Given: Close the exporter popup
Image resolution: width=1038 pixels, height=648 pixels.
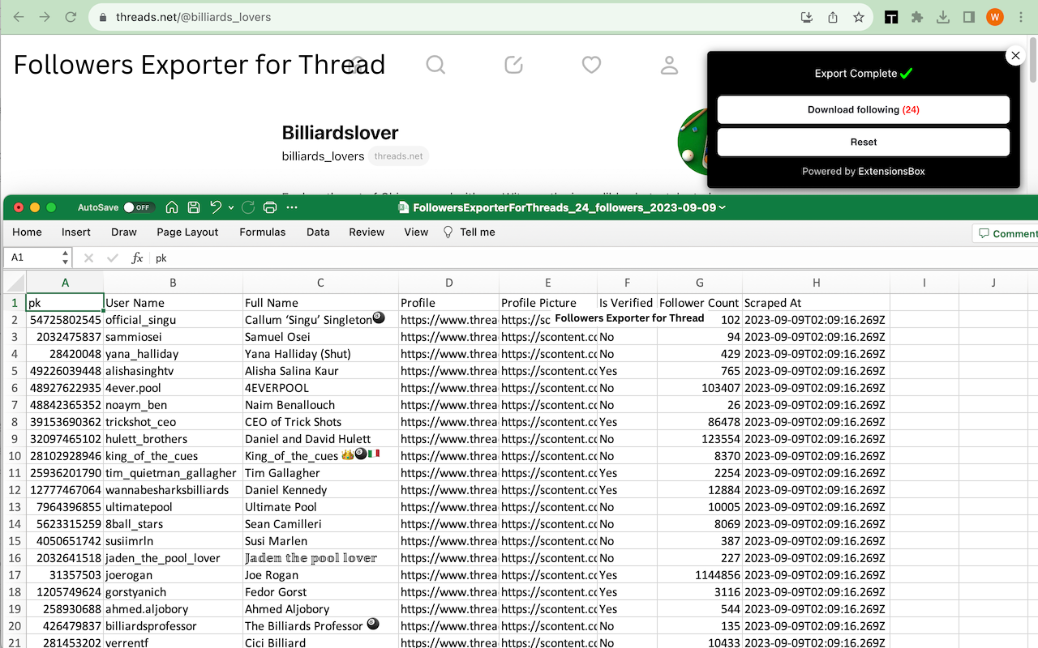Looking at the screenshot, I should click(1015, 56).
